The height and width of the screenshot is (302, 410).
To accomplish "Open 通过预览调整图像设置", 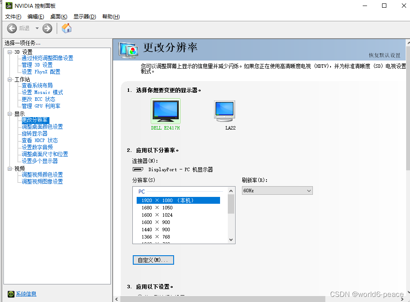I will tap(47, 58).
